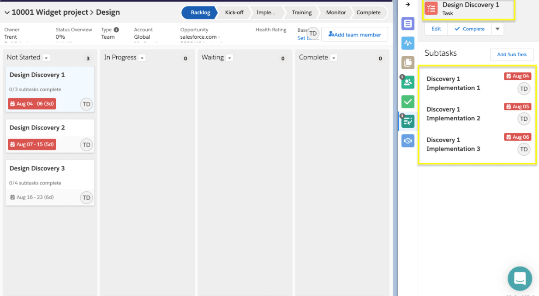
Task: Click the Add Sub Task button
Action: click(511, 54)
